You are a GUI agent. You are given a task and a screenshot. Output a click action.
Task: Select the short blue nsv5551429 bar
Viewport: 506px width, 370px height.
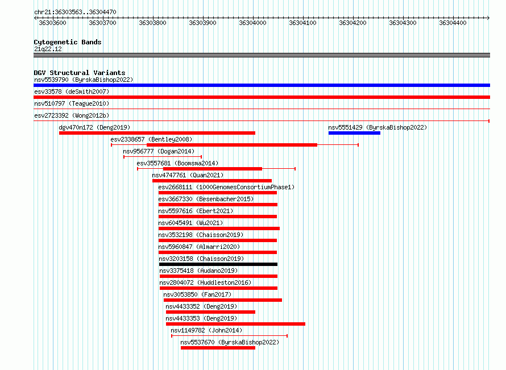354,133
